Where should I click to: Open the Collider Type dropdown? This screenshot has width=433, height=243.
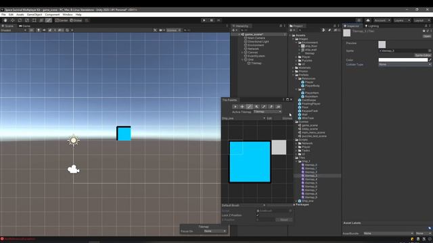(405, 65)
